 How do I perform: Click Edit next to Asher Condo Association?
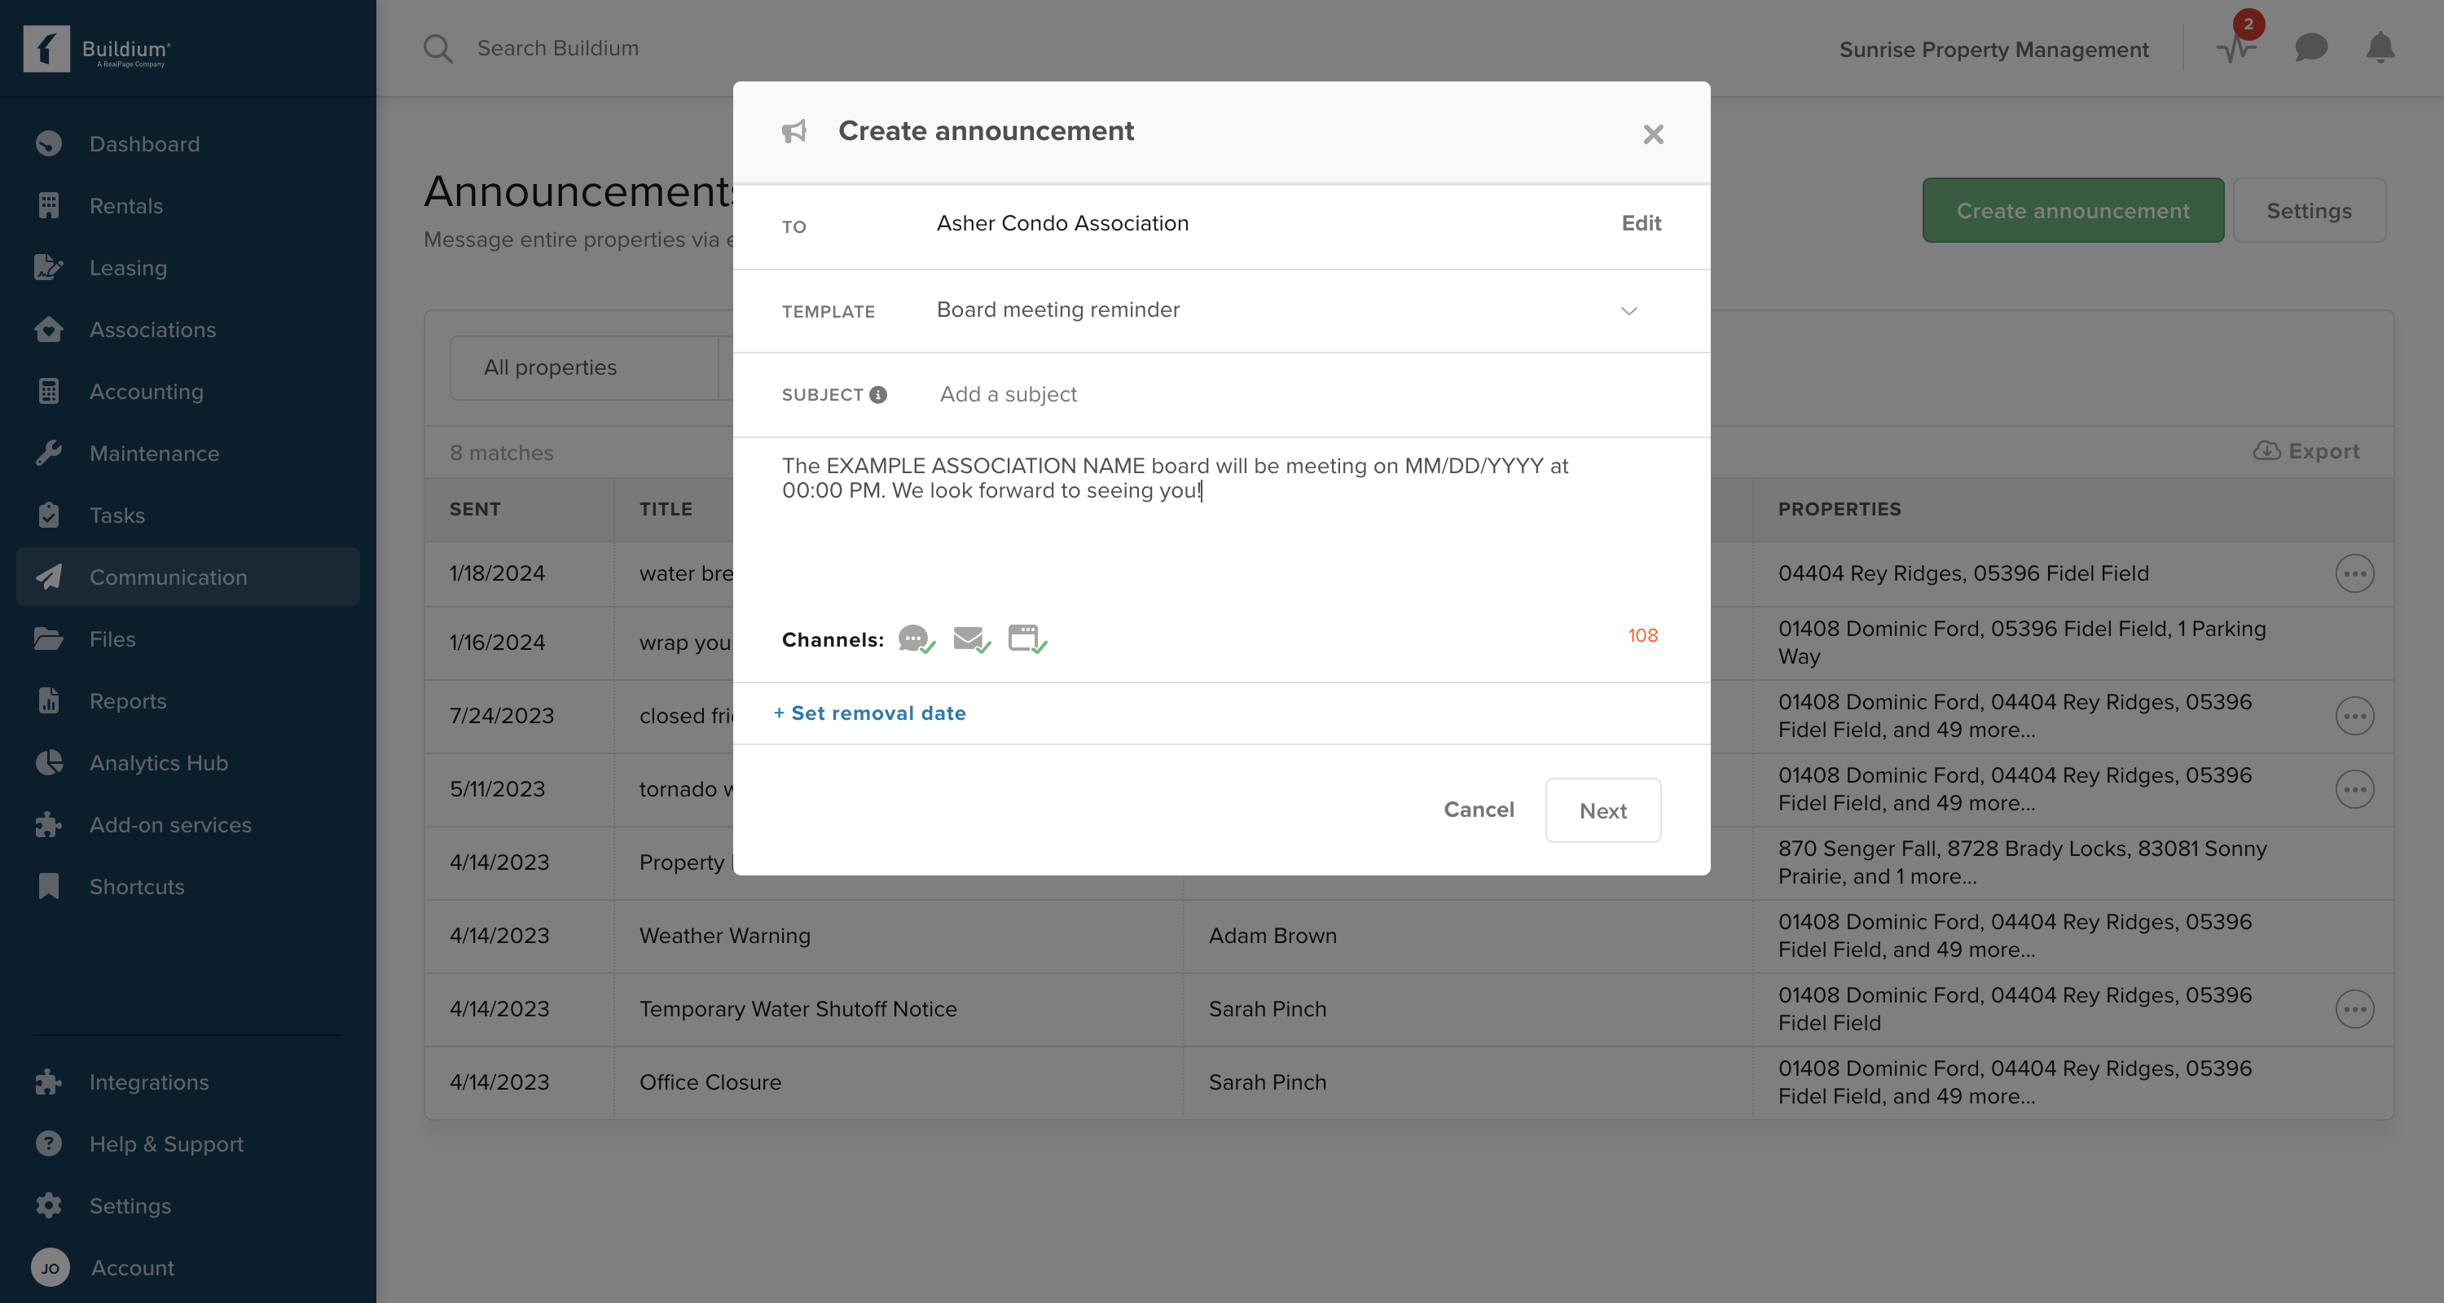[1641, 223]
